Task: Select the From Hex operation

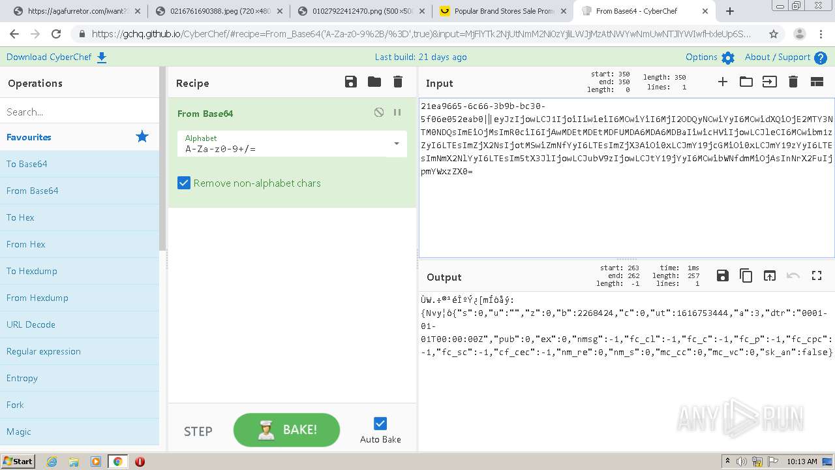Action: [x=80, y=244]
